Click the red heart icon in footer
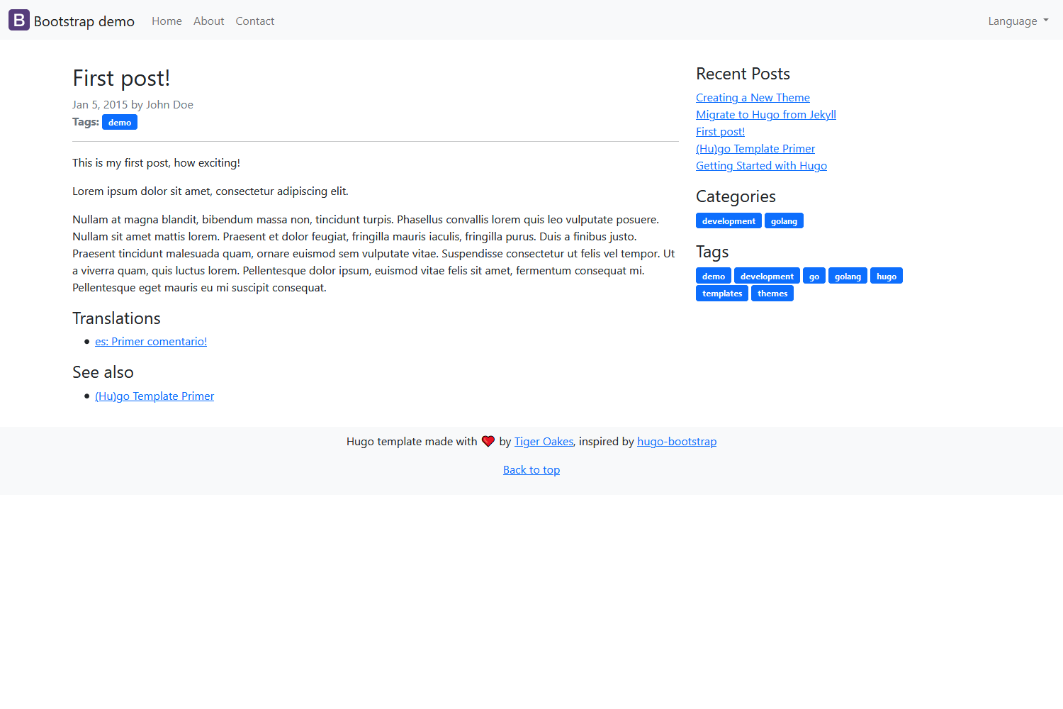This screenshot has height=709, width=1063. (x=488, y=441)
